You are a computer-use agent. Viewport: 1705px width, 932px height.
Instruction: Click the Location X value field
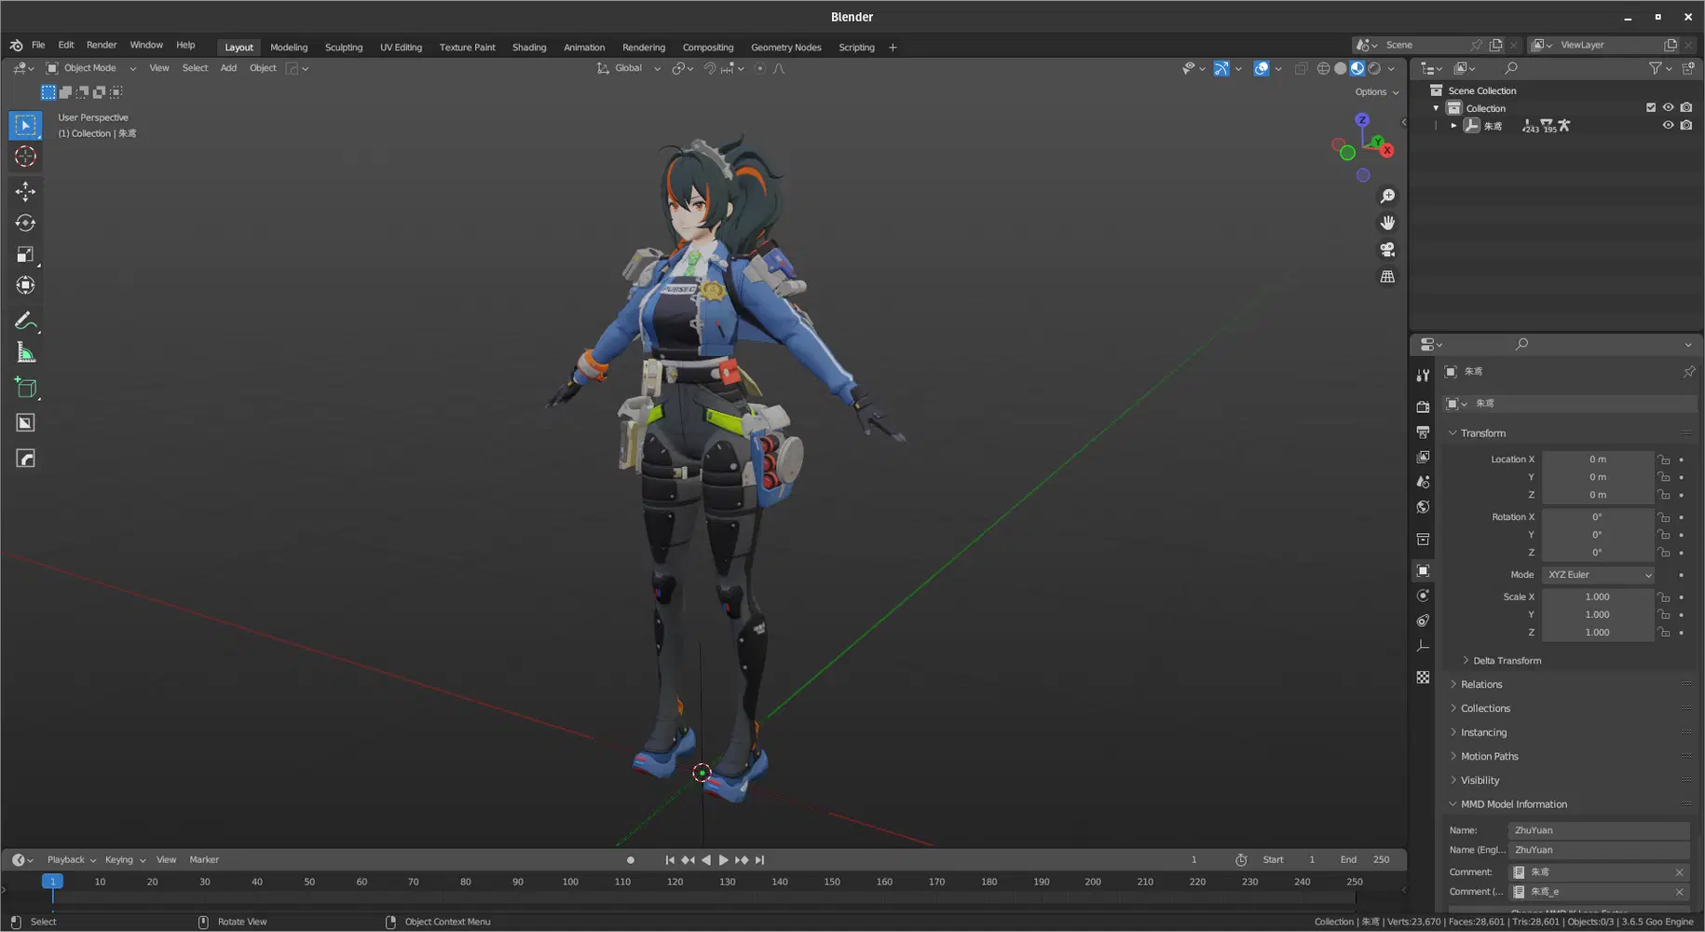point(1598,459)
